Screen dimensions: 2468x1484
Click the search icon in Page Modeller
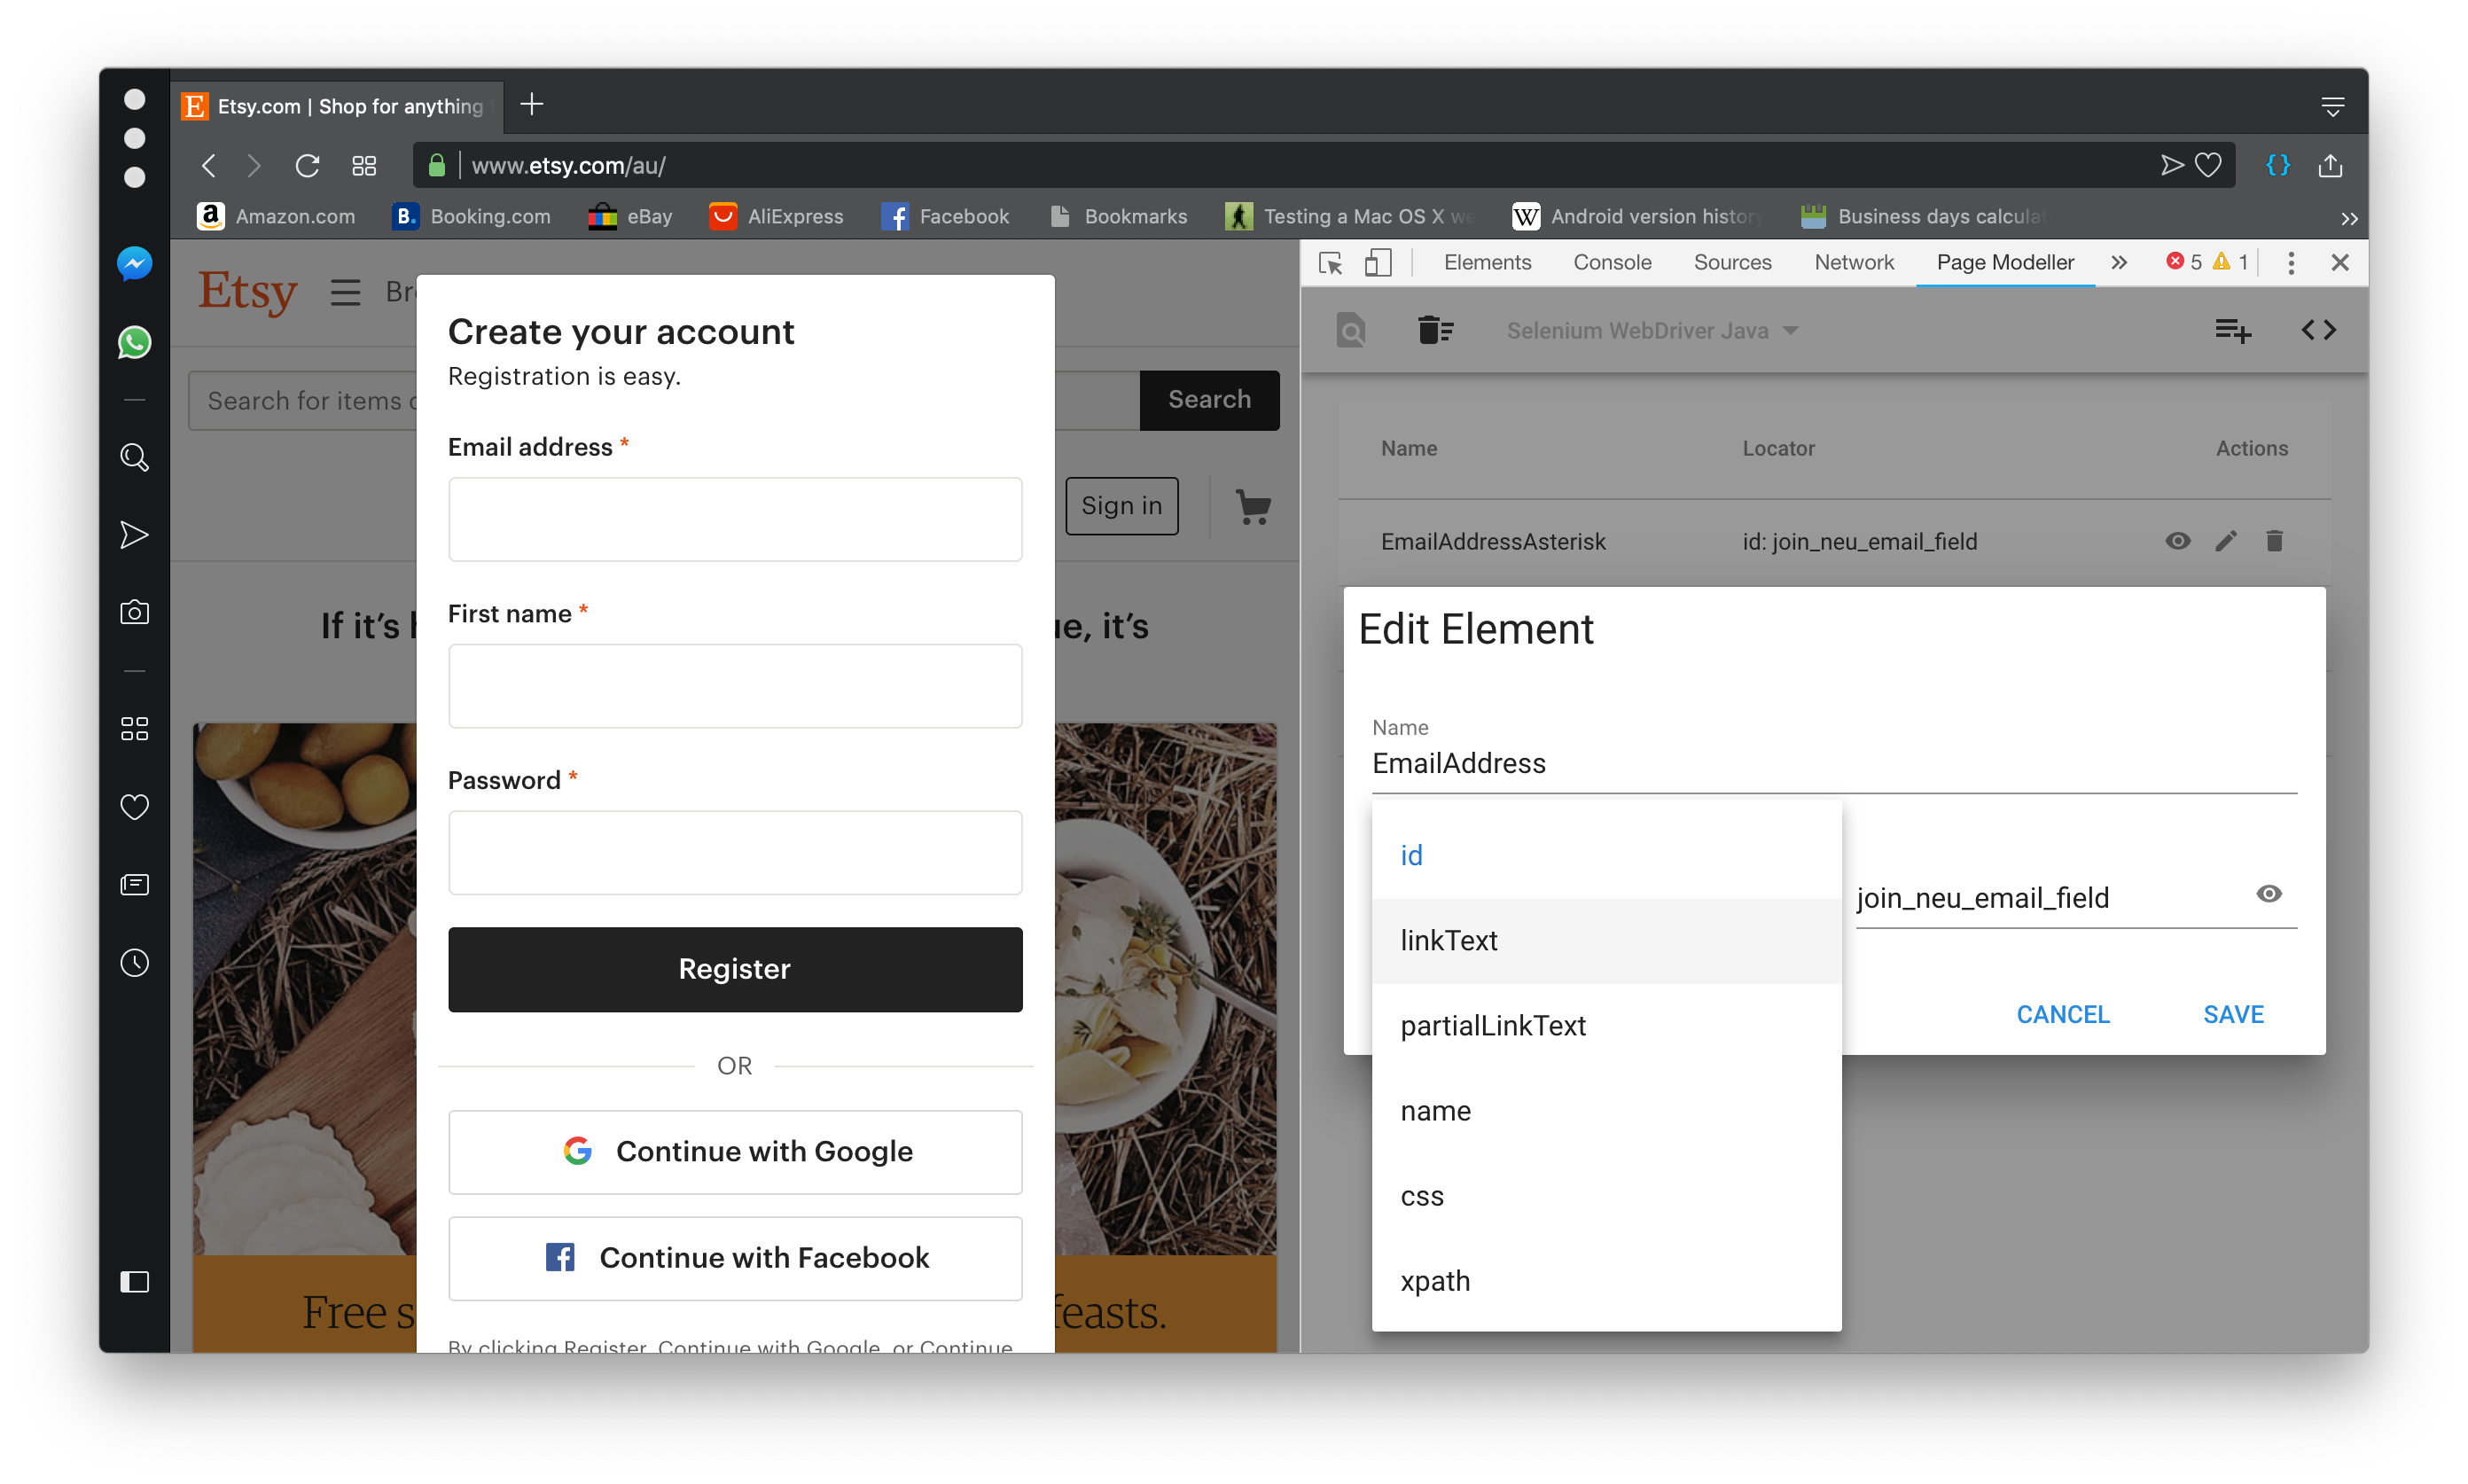click(x=1350, y=330)
